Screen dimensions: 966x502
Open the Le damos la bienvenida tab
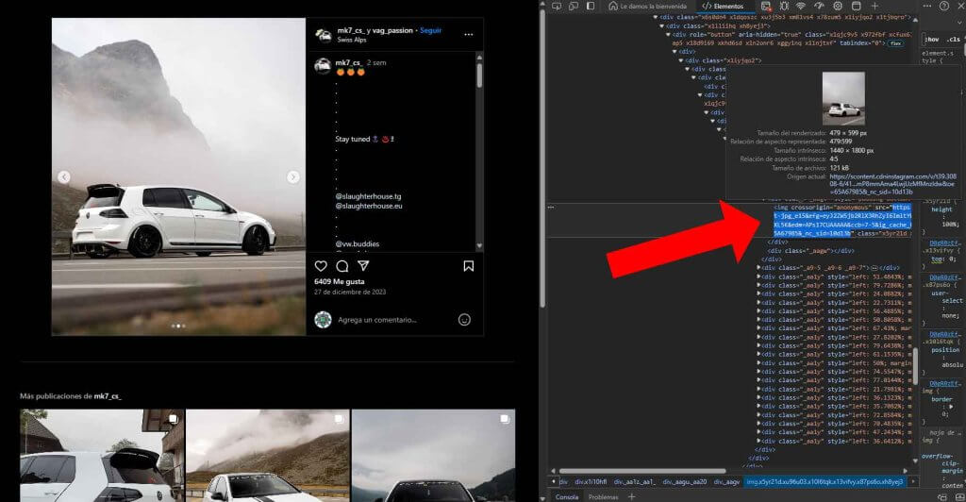coord(647,7)
